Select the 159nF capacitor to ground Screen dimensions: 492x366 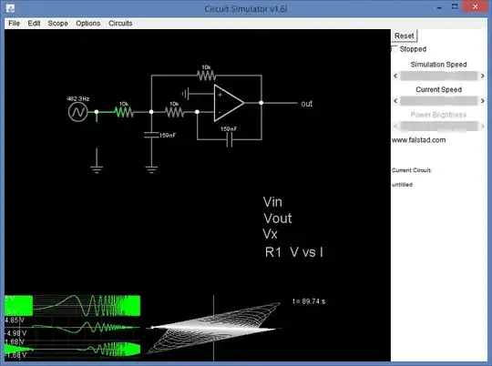pyautogui.click(x=151, y=135)
